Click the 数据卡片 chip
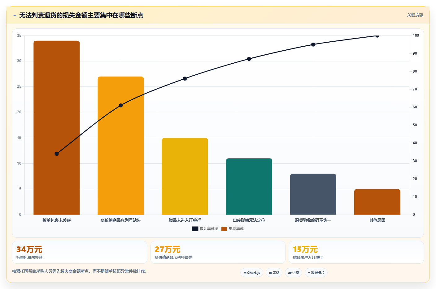The height and width of the screenshot is (289, 436). [316, 273]
